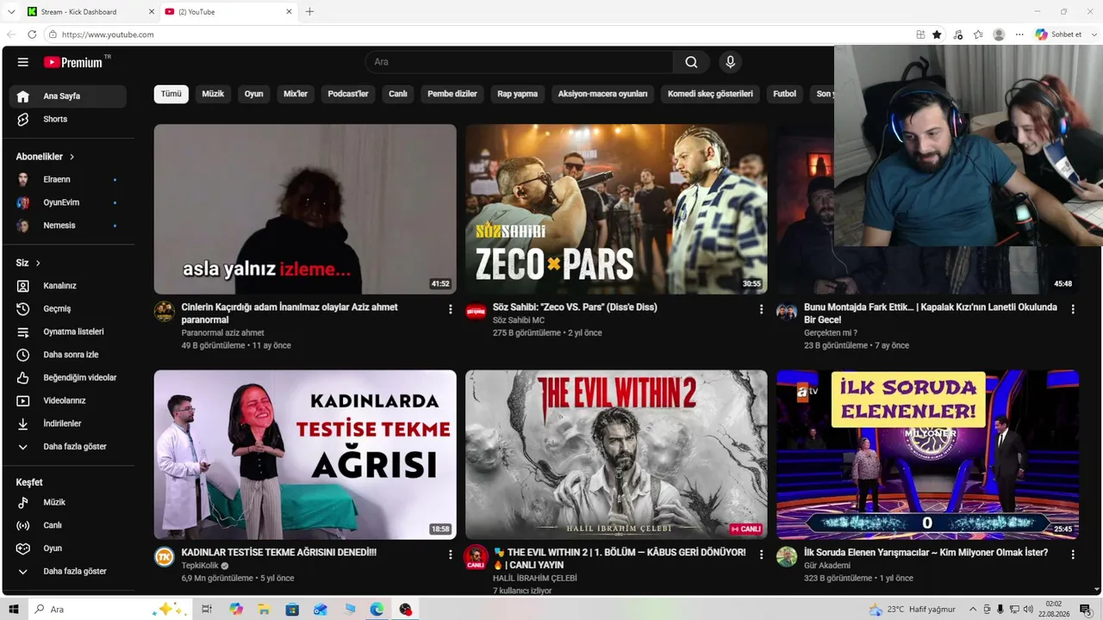Open the asla yalnız izleme thumbnail
The height and width of the screenshot is (620, 1103).
pos(305,209)
